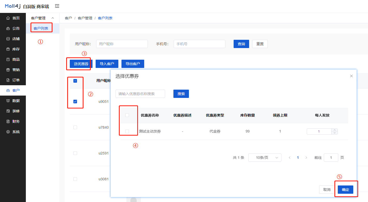Go to next page in coupon pagination
The width and height of the screenshot is (368, 202).
tap(306, 158)
